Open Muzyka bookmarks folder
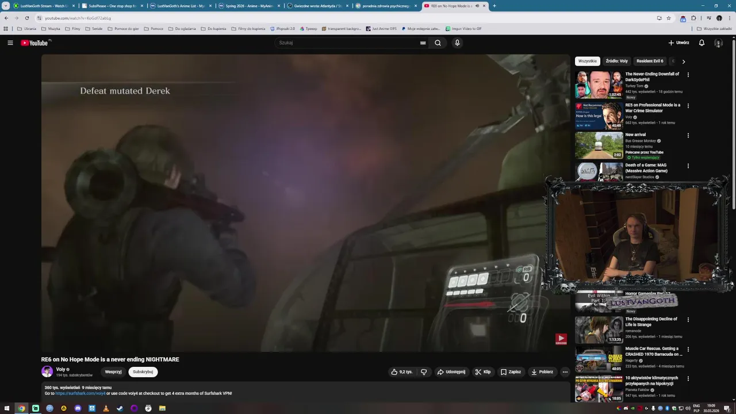736x414 pixels. click(x=51, y=28)
